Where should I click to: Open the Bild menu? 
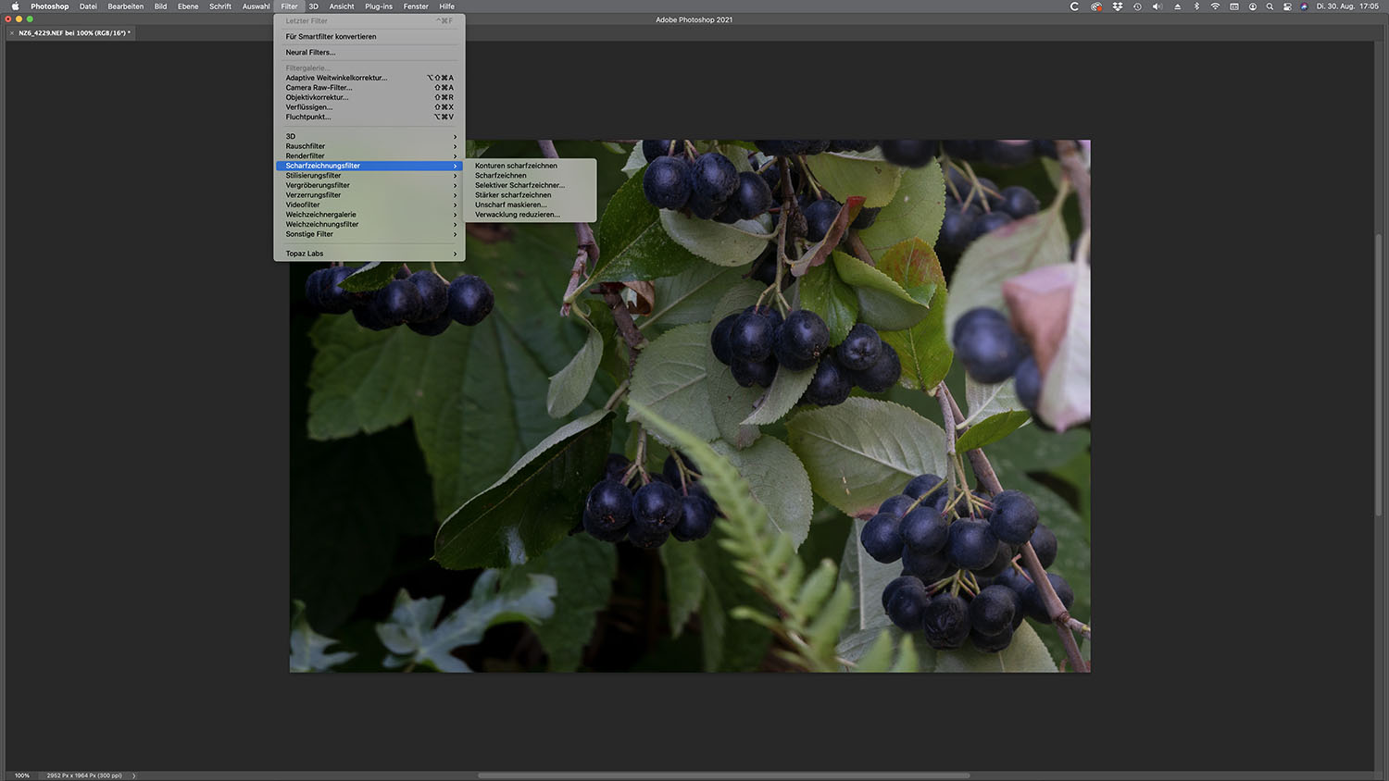click(160, 6)
